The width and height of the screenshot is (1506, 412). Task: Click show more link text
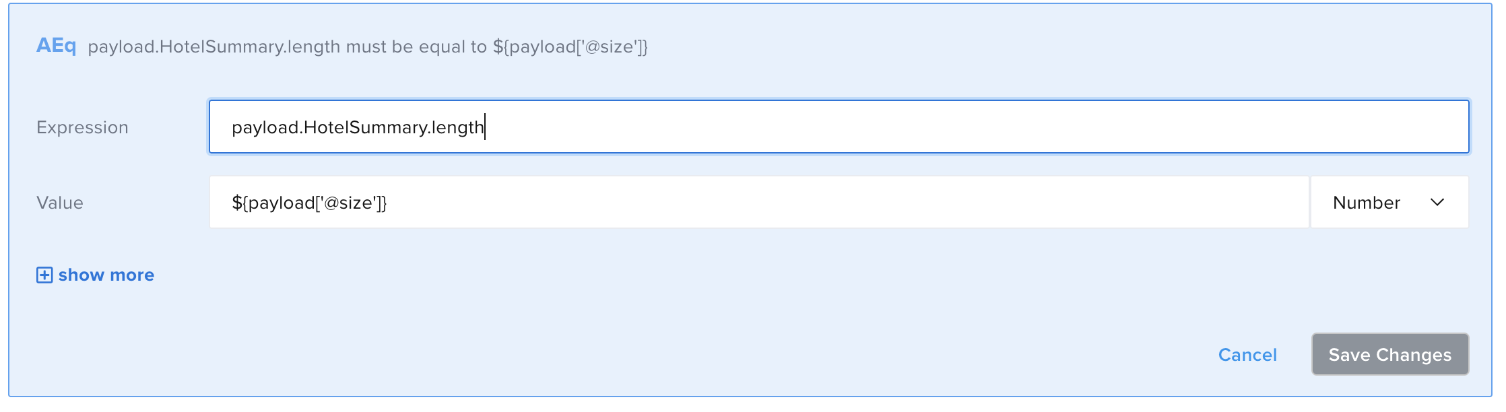106,275
